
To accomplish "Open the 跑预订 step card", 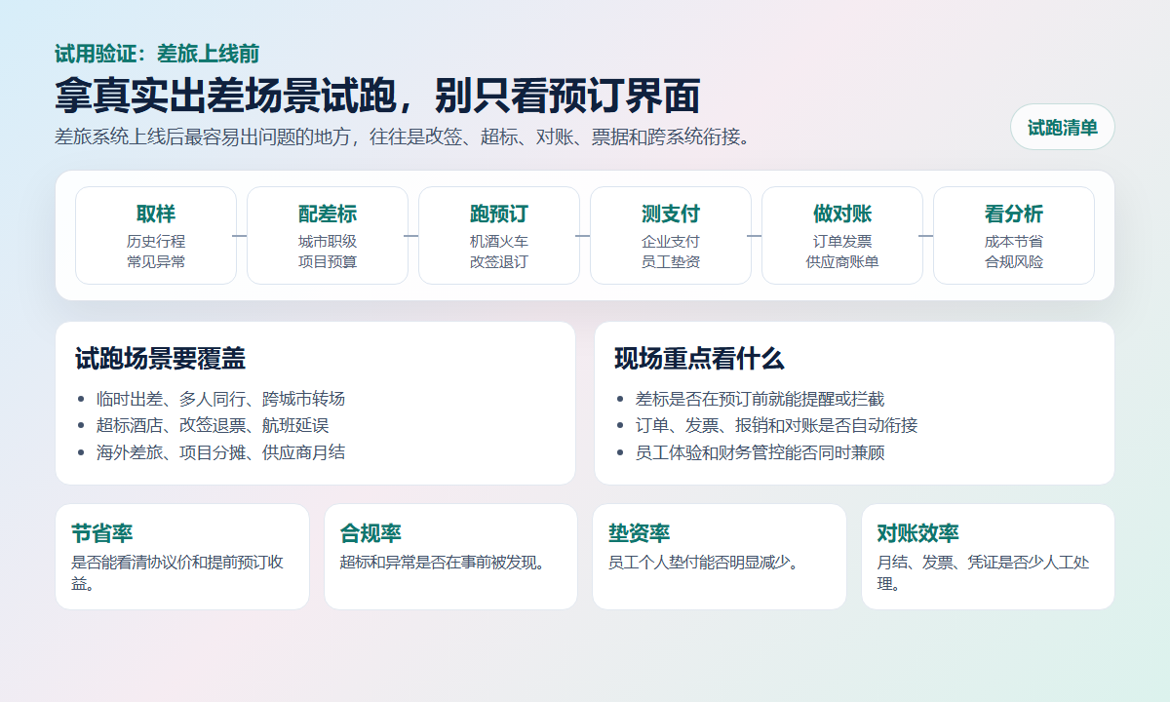I will [499, 236].
